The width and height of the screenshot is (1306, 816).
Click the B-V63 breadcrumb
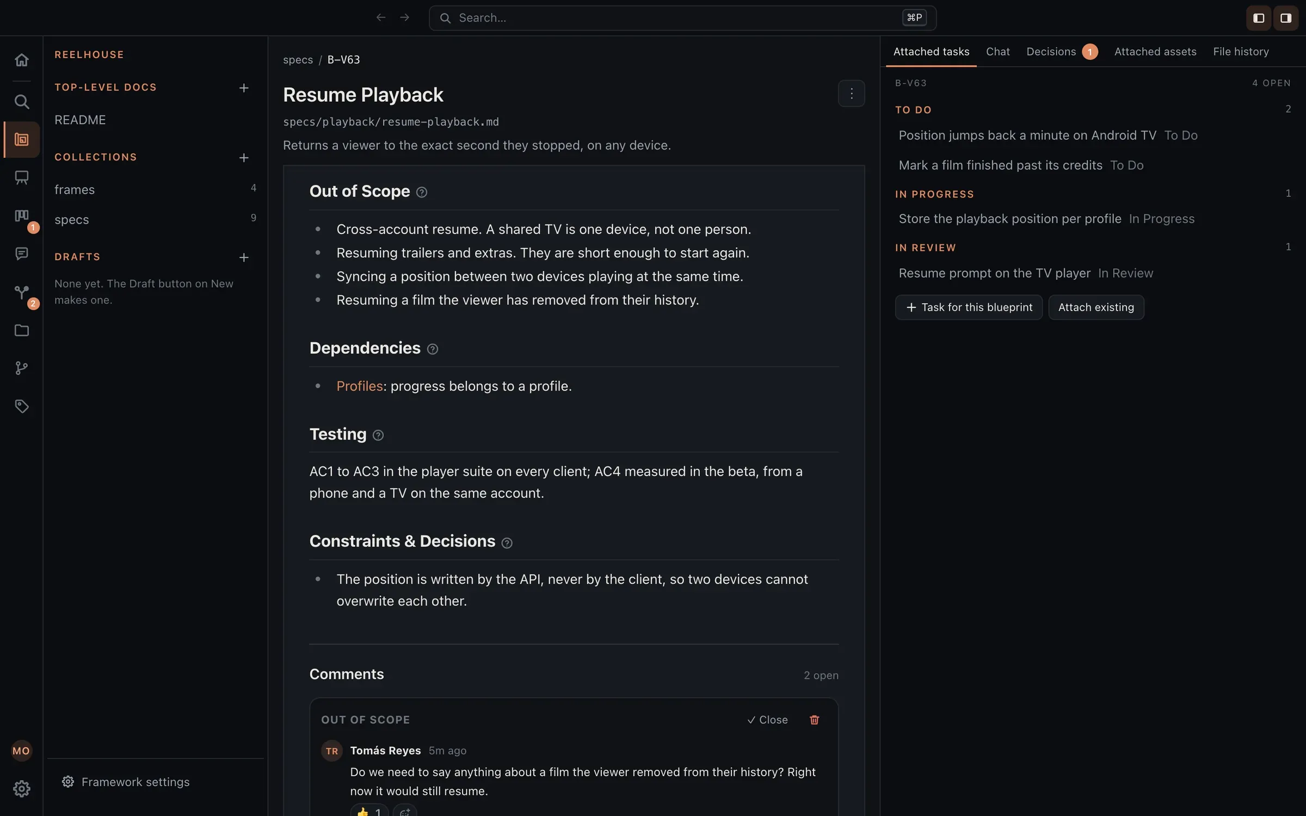(x=343, y=60)
